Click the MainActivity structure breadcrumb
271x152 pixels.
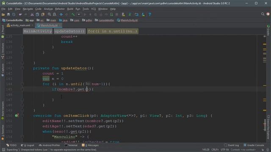click(x=38, y=31)
